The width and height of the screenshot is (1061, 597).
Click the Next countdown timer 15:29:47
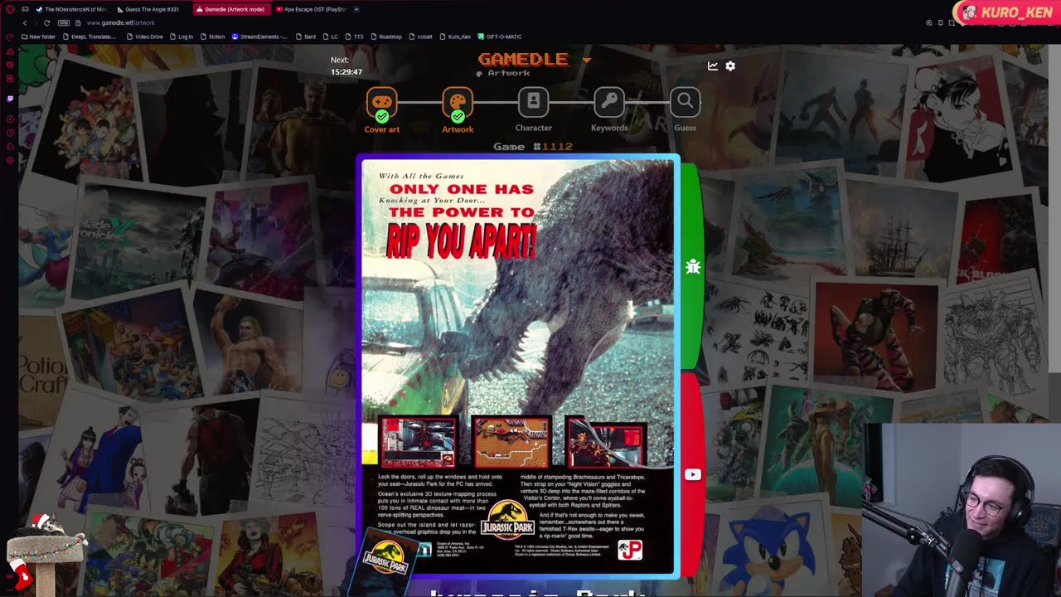tap(346, 72)
